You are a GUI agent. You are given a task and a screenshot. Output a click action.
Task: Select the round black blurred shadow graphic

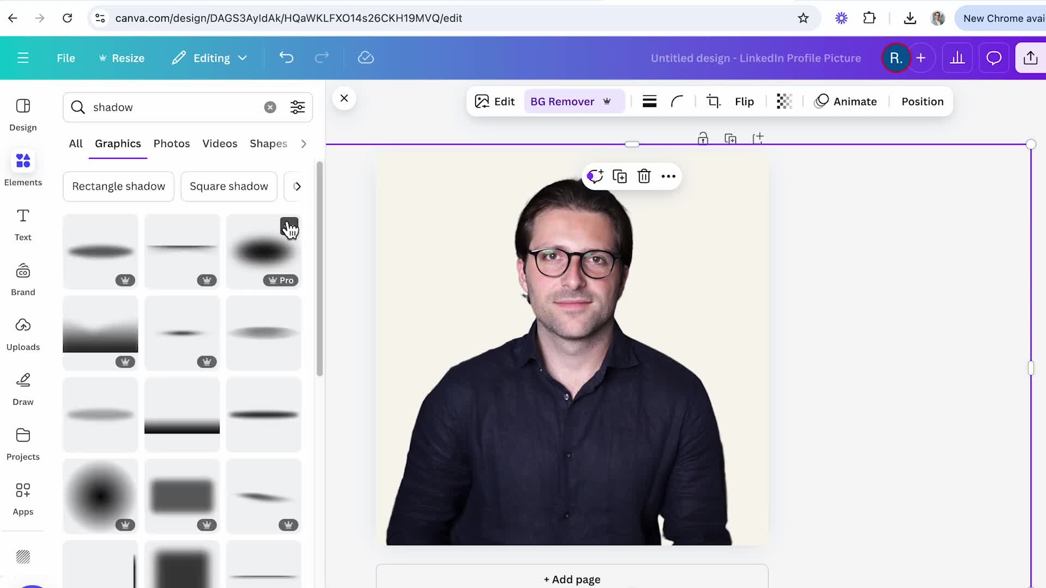pyautogui.click(x=100, y=496)
